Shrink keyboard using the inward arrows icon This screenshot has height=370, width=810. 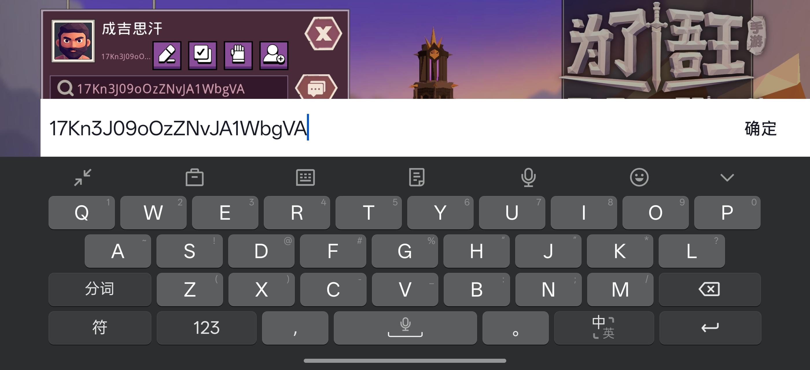[83, 177]
